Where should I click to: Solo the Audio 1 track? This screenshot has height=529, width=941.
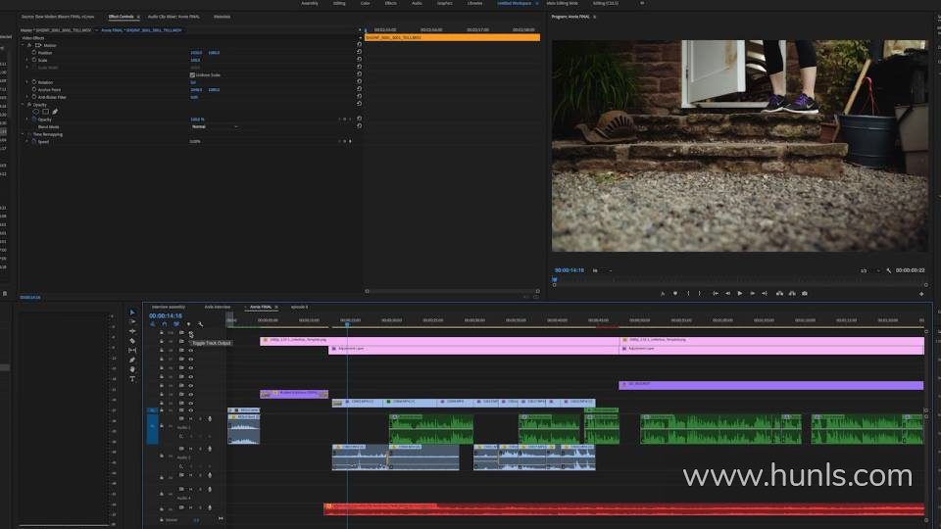point(200,418)
